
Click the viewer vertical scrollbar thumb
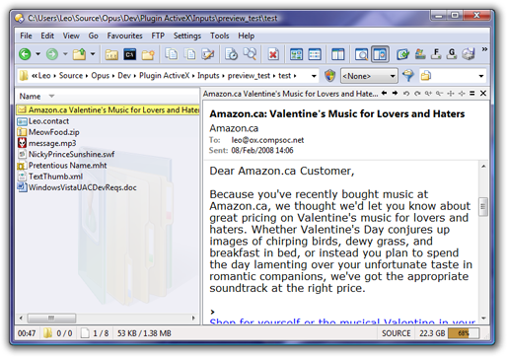[483, 206]
